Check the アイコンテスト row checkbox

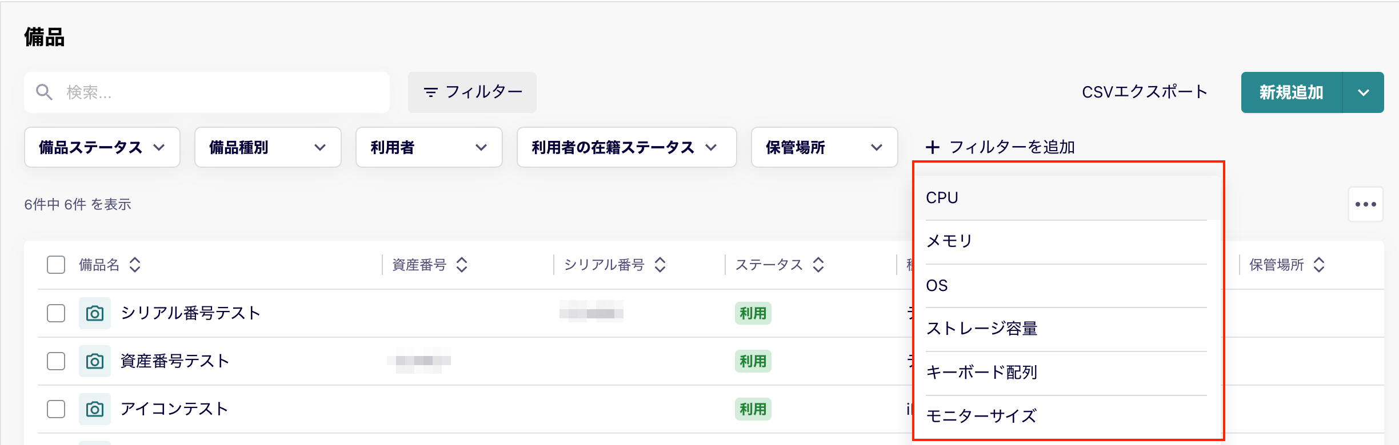coord(56,409)
